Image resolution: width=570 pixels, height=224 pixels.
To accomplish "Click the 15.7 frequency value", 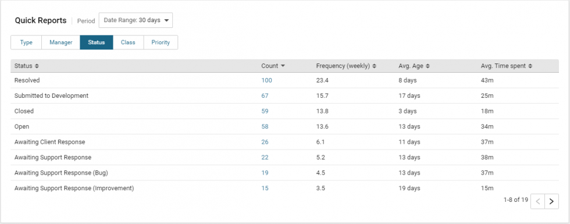I will [x=322, y=95].
